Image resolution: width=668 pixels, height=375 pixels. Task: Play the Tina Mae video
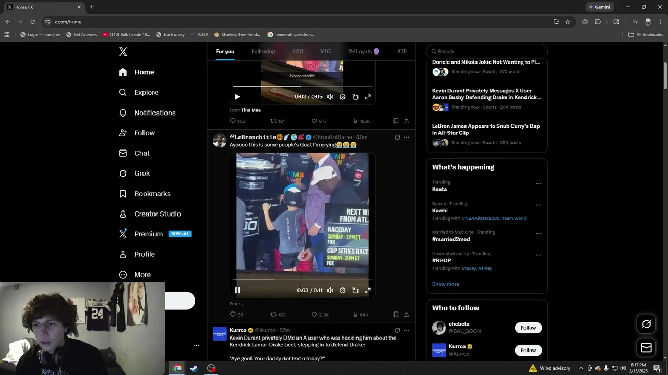(237, 97)
